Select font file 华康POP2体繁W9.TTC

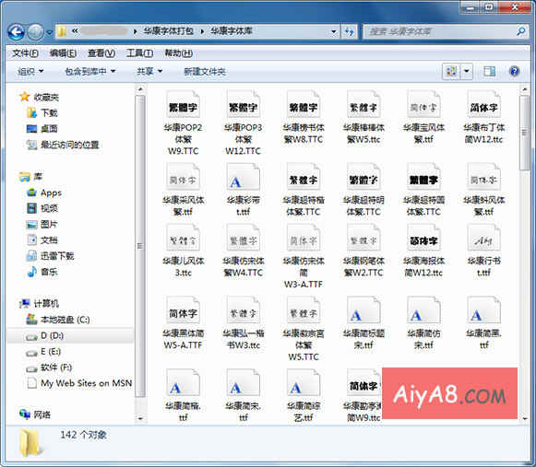pyautogui.click(x=184, y=123)
